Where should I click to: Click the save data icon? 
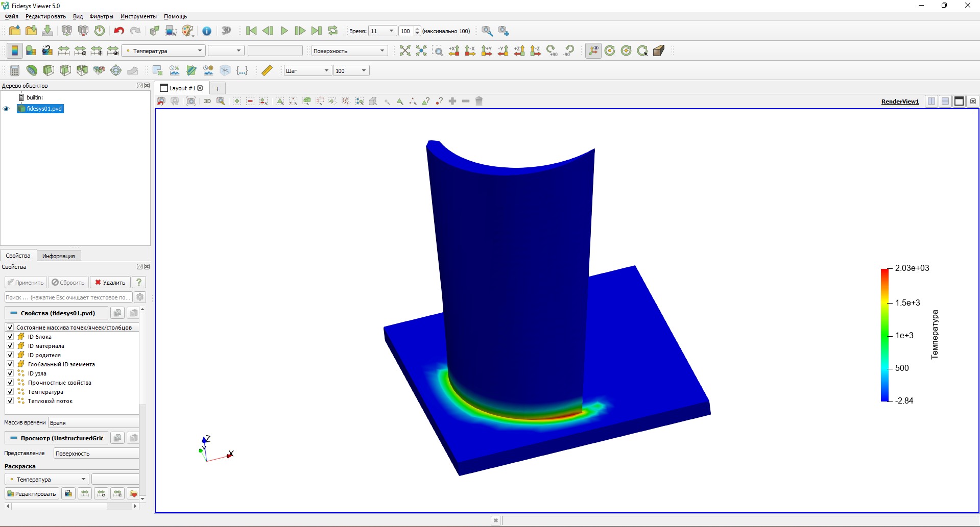tap(47, 31)
